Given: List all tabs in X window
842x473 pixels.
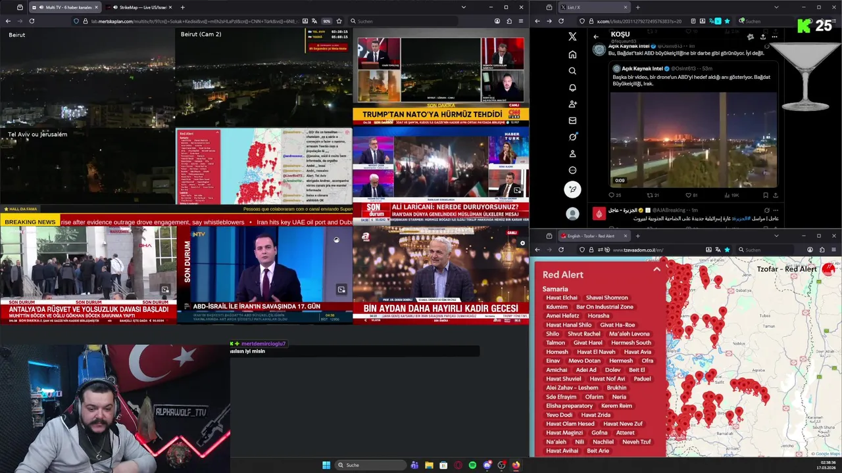Looking at the screenshot, I should click(776, 7).
